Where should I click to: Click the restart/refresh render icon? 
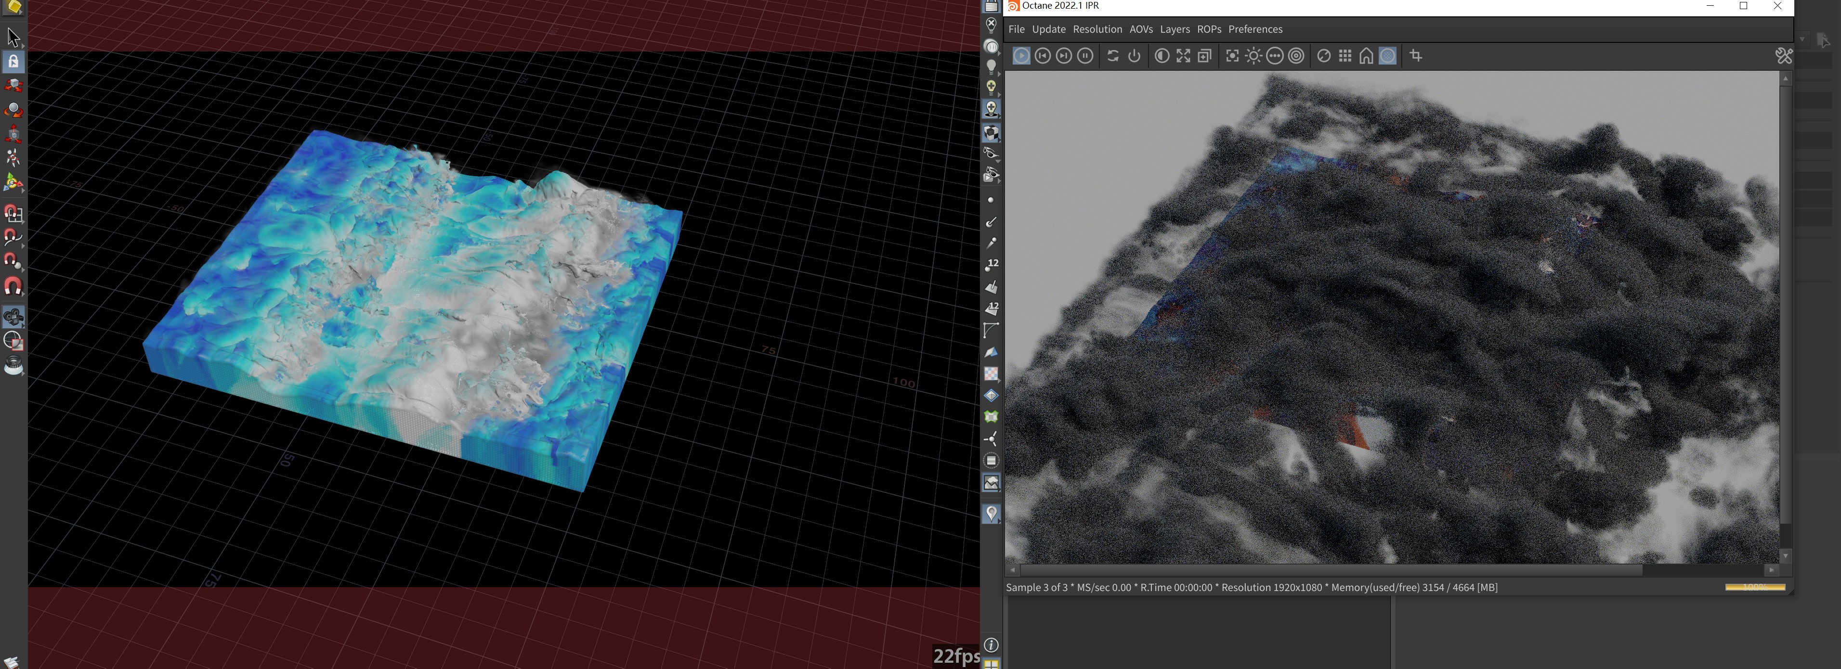coord(1113,56)
